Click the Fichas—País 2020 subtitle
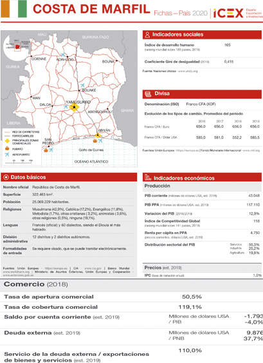The height and width of the screenshot is (363, 263). coord(181,13)
